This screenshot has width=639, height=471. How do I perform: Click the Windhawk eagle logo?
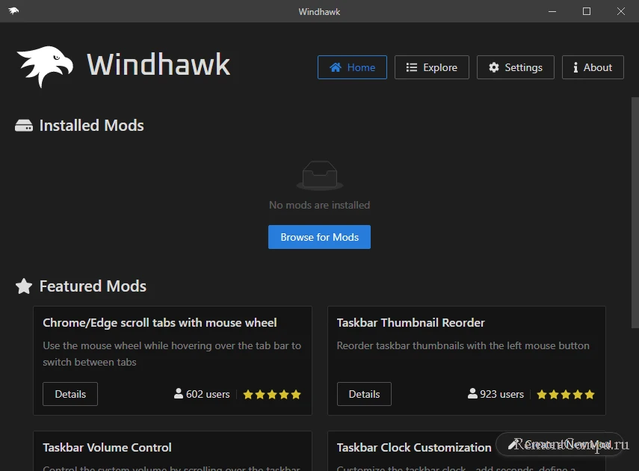coord(45,66)
